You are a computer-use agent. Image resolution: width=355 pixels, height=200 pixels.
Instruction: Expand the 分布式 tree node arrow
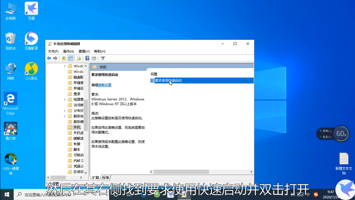64,110
